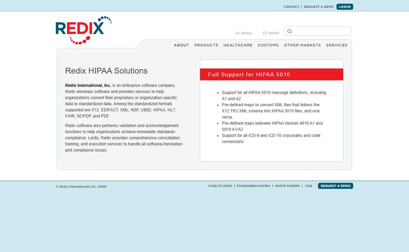The width and height of the screenshot is (409, 252).
Task: Click the Redix logo
Action: coord(84,30)
